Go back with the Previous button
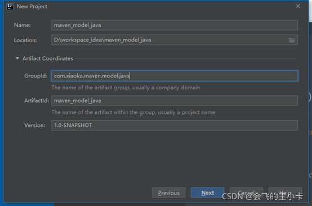This screenshot has height=206, width=312. coord(169,193)
